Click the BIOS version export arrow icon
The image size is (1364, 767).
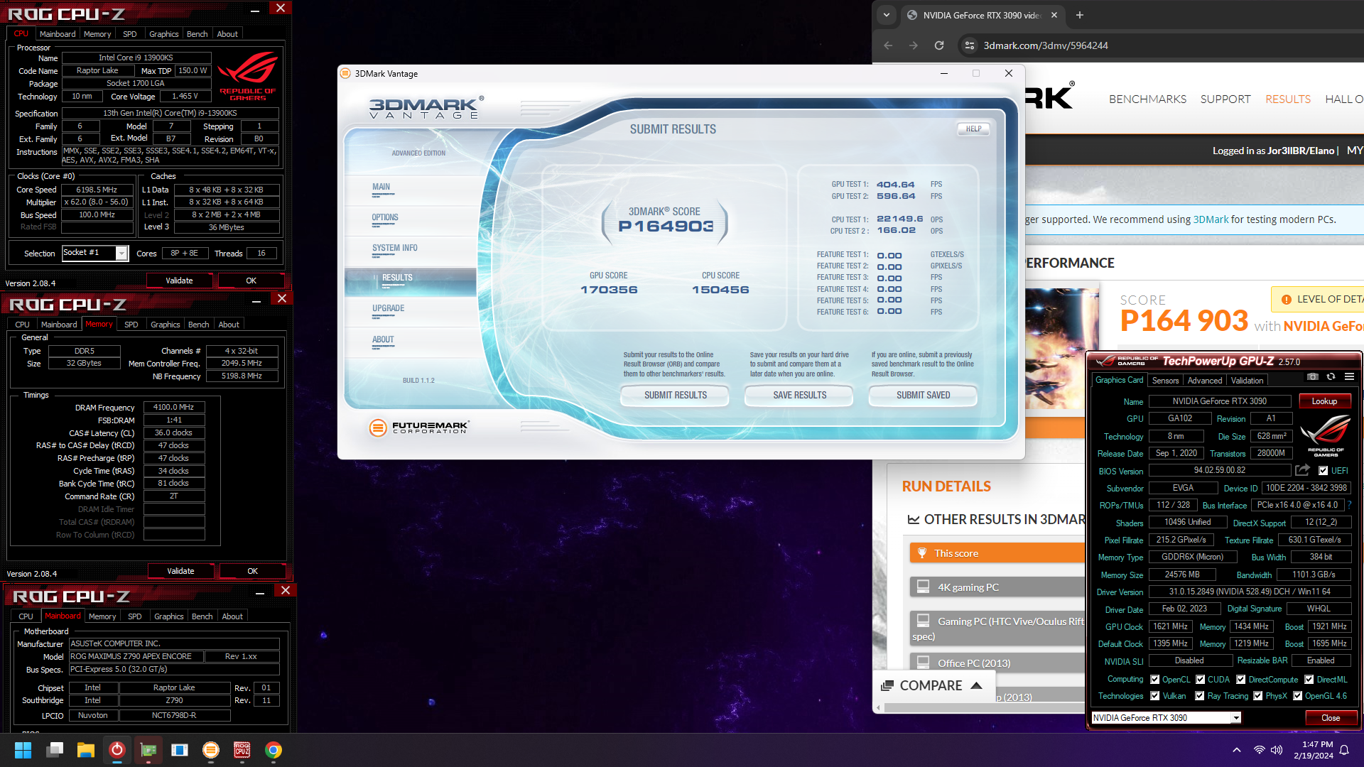point(1302,470)
